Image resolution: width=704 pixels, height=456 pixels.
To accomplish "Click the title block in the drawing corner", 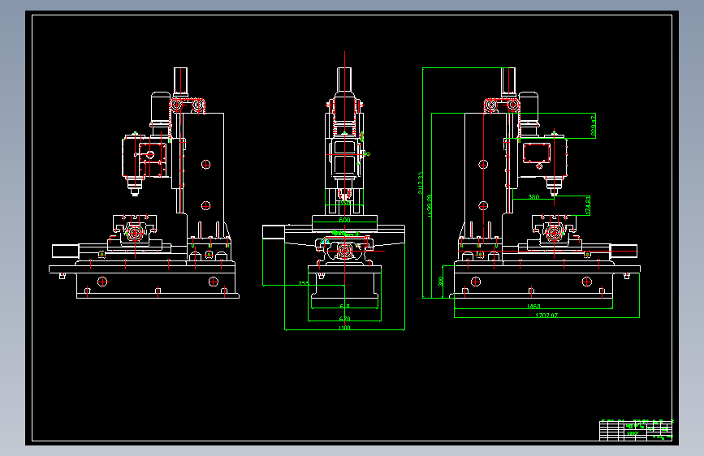I will coord(637,430).
